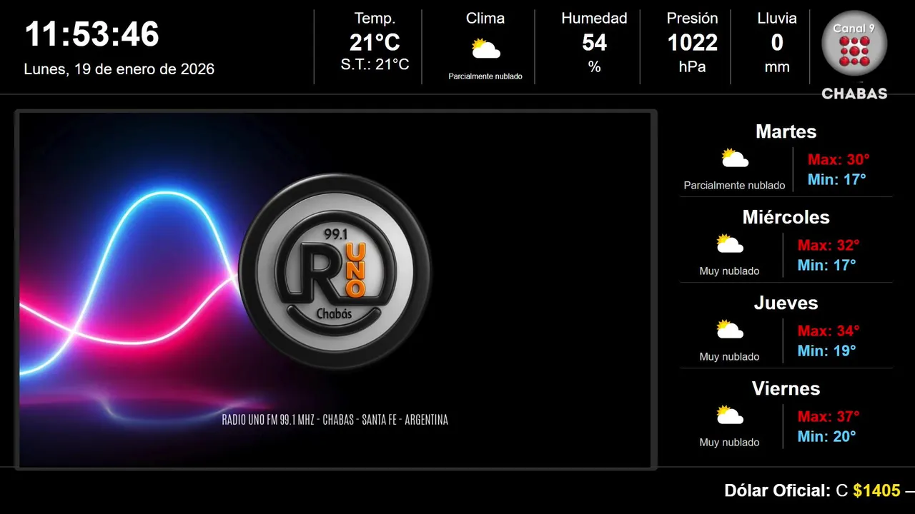Click Viernes Min: 20° value
915x514 pixels.
[826, 437]
